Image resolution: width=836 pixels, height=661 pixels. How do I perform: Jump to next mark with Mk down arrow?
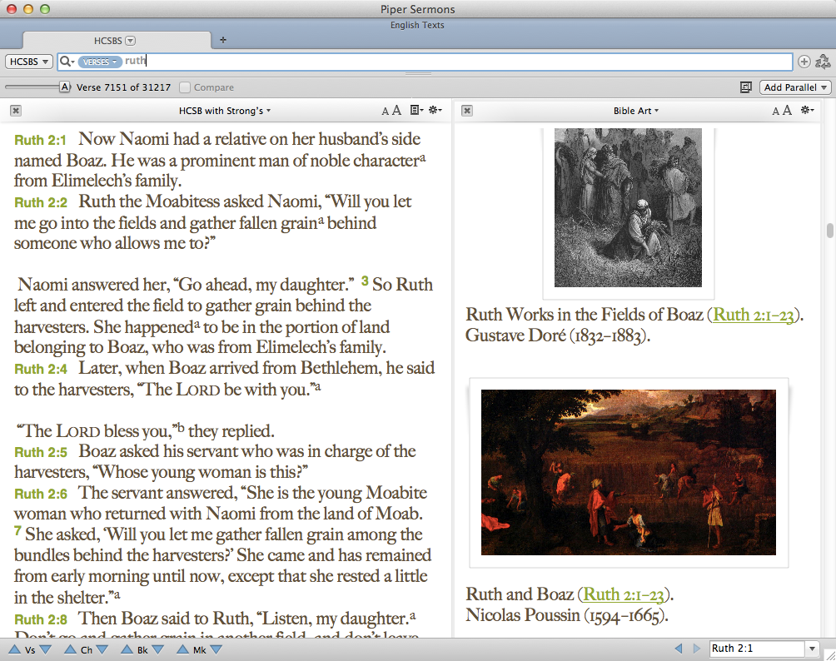point(216,649)
